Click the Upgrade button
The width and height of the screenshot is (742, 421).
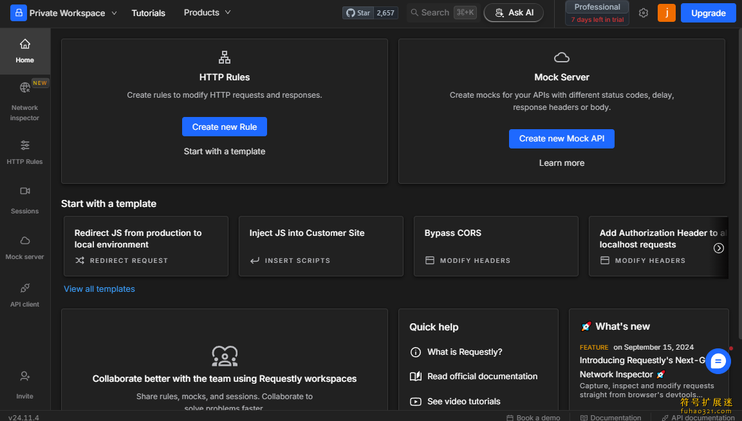pos(709,13)
